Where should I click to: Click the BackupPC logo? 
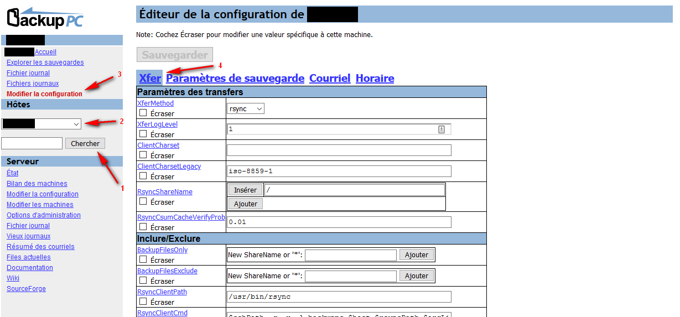pyautogui.click(x=45, y=18)
